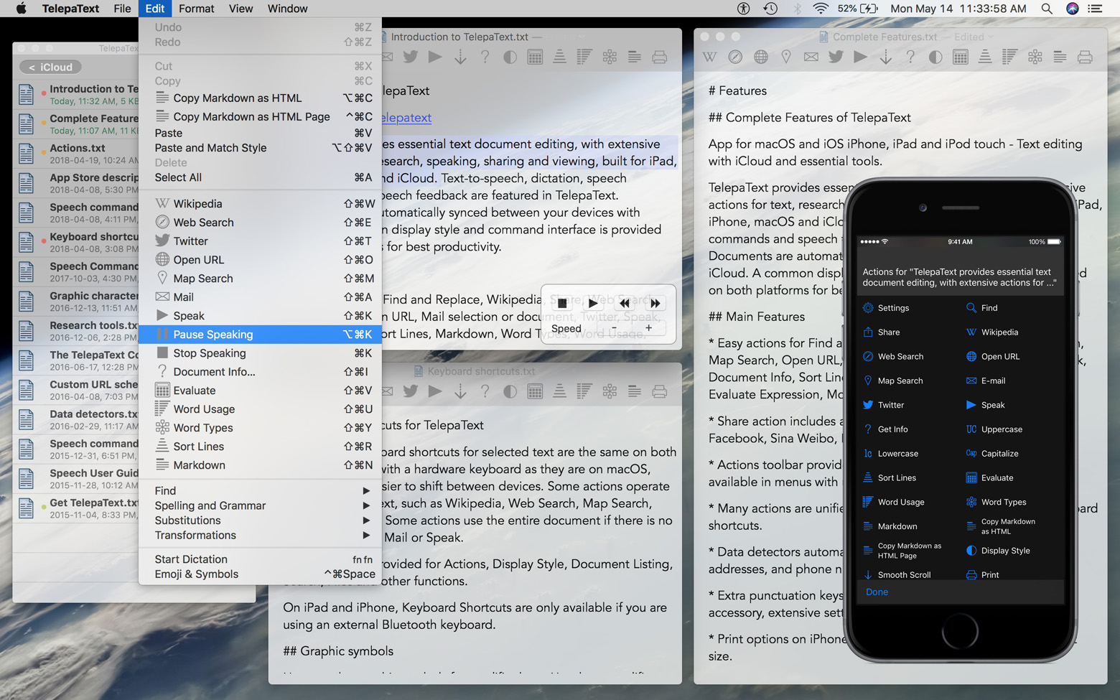Click rewind button in speech control panel

[x=625, y=303]
